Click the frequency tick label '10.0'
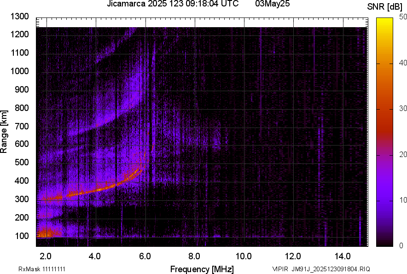The image size is (407, 274). (x=244, y=257)
